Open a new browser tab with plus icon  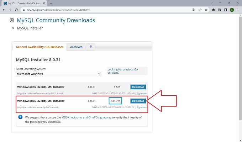point(51,3)
